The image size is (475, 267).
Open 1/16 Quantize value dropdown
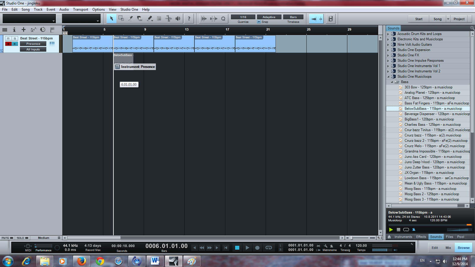[243, 17]
